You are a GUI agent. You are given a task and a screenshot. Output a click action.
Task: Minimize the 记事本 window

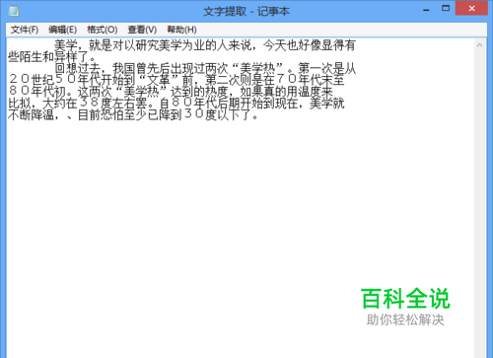426,9
